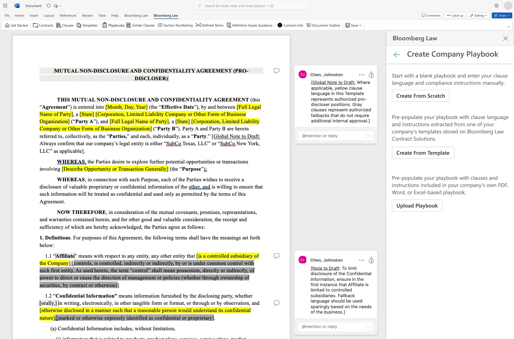Open Defined Terms tool
This screenshot has height=339, width=514.
210,25
